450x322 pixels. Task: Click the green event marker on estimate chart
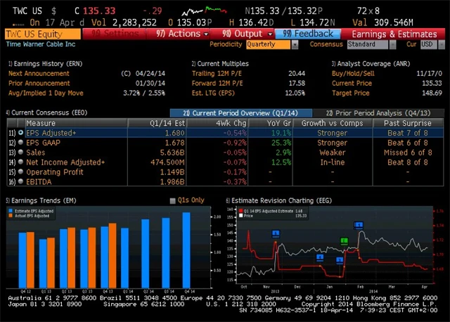345,241
